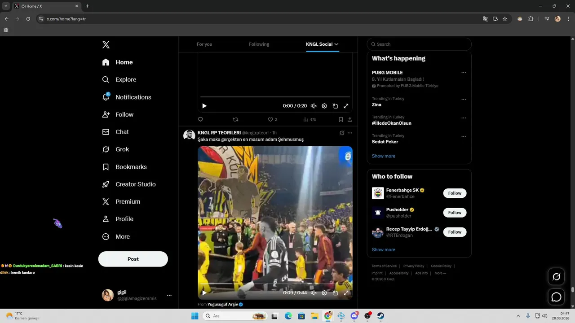This screenshot has width=575, height=323.
Task: Open settings gear on 0:44 video
Action: click(x=324, y=292)
